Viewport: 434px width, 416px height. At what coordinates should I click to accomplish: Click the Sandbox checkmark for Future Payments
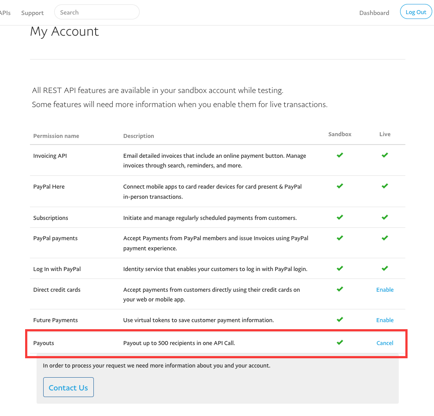340,319
